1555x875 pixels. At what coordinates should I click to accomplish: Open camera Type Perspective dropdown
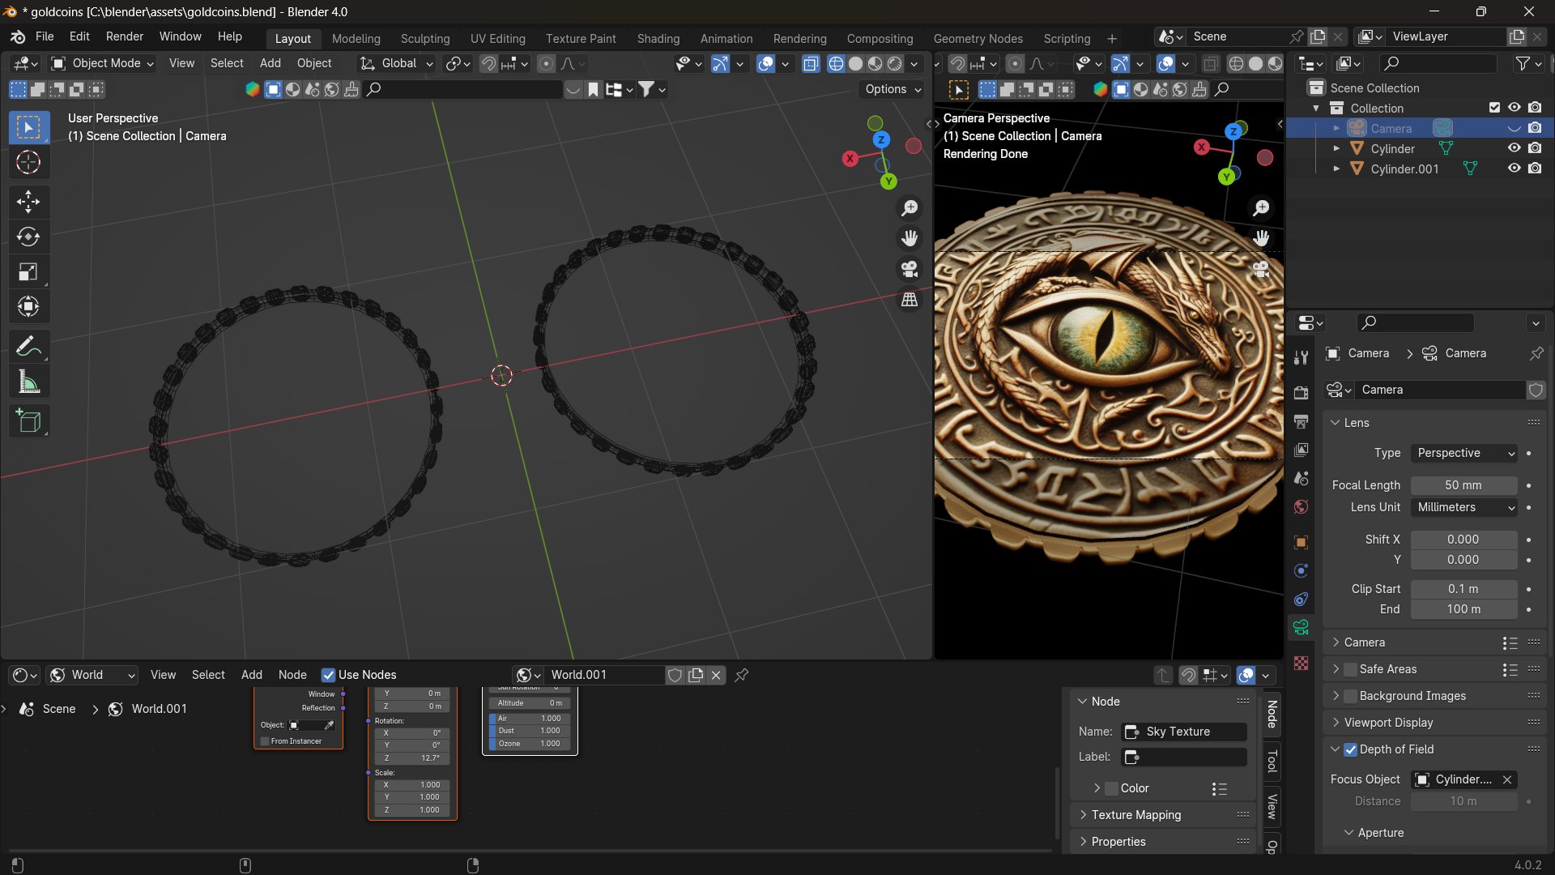(x=1464, y=453)
